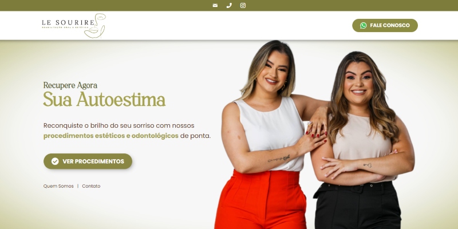
Task: Open VER PROCEDIMENTOS button label
Action: click(x=93, y=161)
